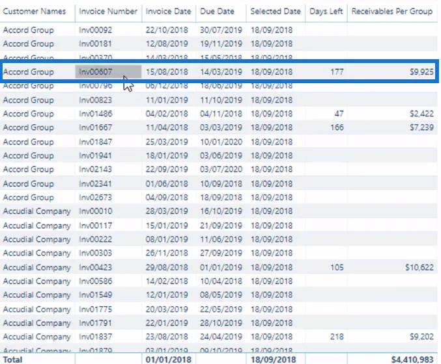Click invoice date 23/08/2018

click(x=167, y=337)
